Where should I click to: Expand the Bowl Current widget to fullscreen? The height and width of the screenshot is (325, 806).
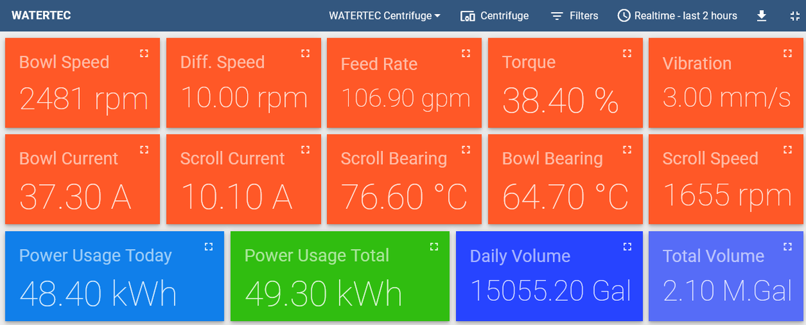point(144,149)
